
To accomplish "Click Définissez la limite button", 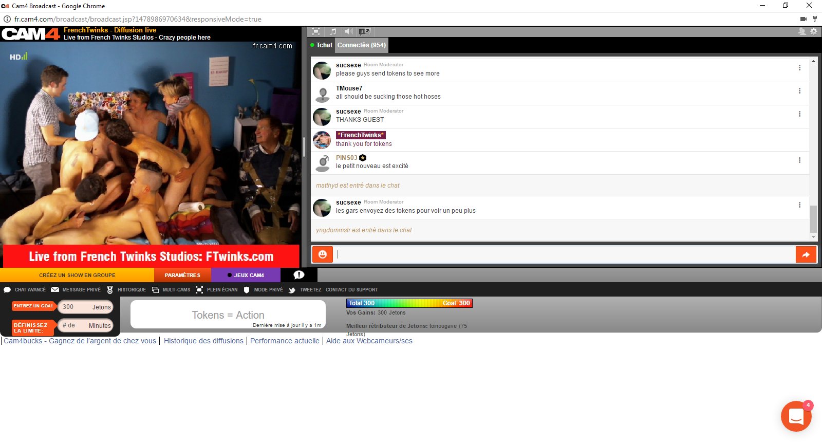I will click(33, 328).
